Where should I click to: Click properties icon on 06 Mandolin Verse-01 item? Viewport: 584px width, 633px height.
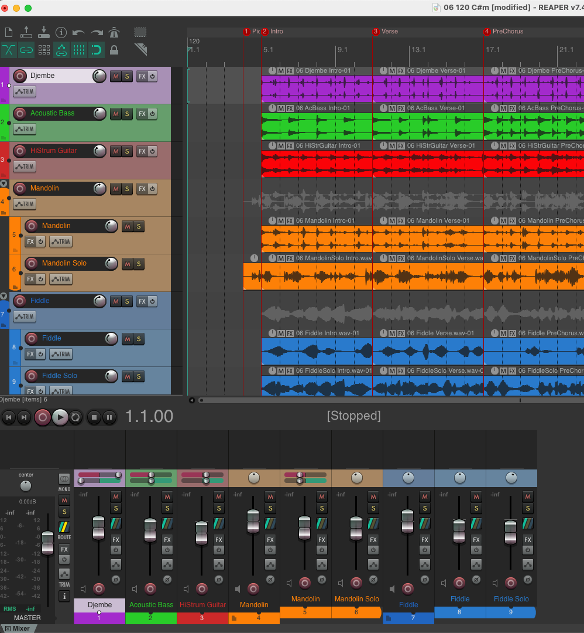tap(383, 221)
